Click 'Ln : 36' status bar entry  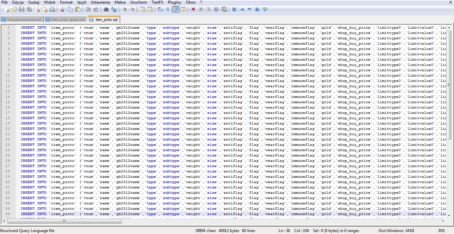pyautogui.click(x=284, y=230)
